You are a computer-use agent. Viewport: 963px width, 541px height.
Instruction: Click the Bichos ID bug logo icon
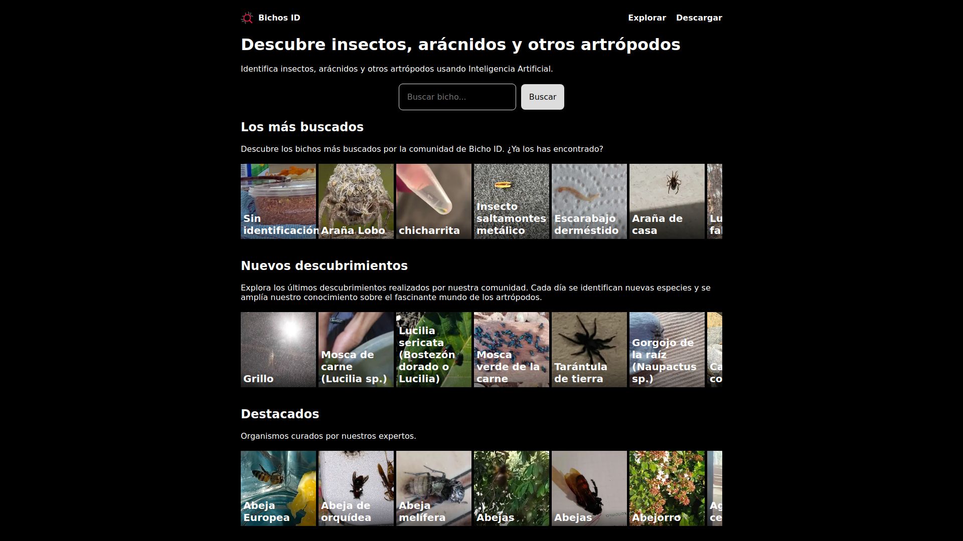247,18
